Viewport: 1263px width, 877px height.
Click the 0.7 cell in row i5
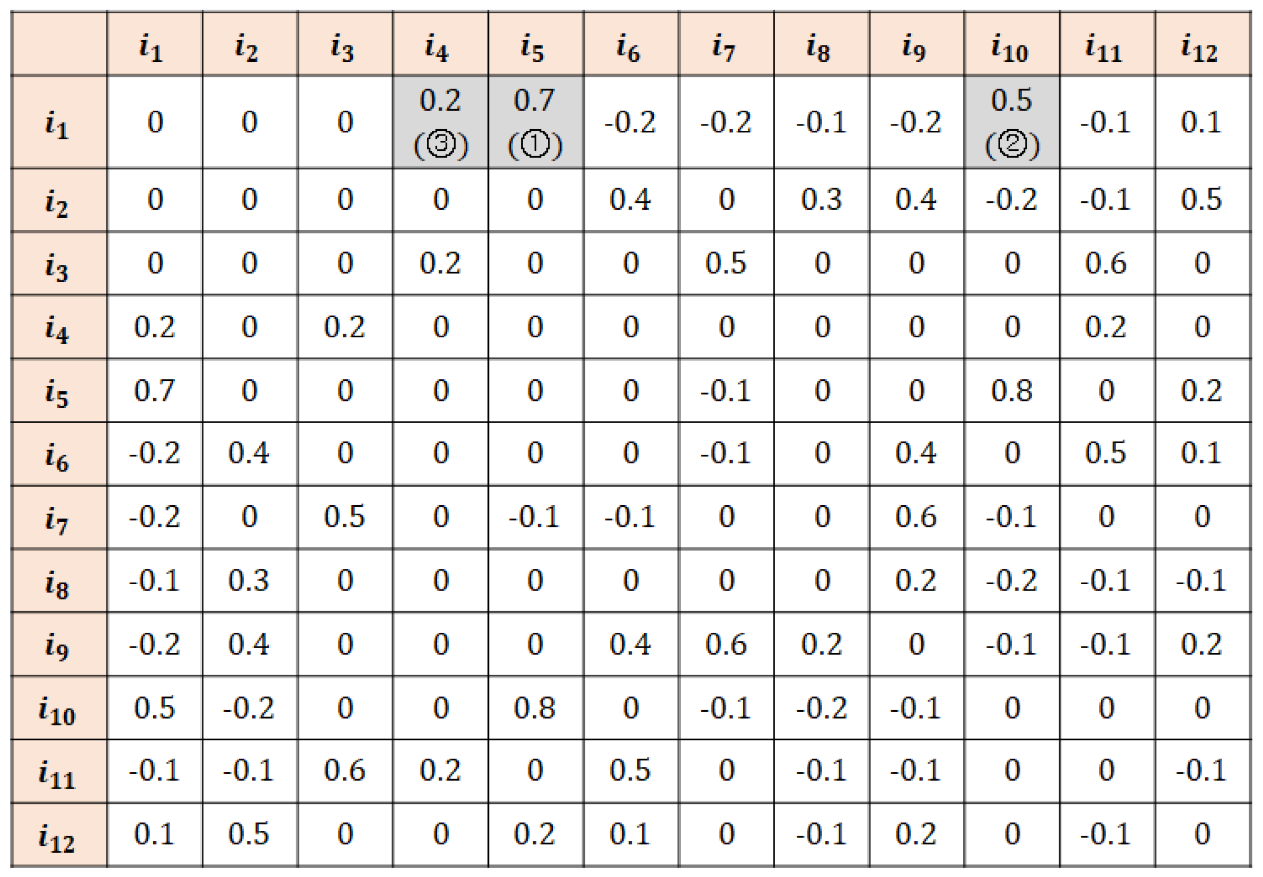tap(155, 391)
